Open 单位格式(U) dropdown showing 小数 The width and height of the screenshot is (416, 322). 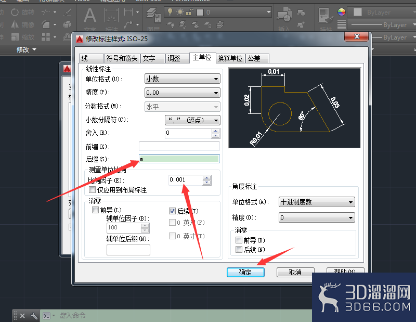[183, 79]
